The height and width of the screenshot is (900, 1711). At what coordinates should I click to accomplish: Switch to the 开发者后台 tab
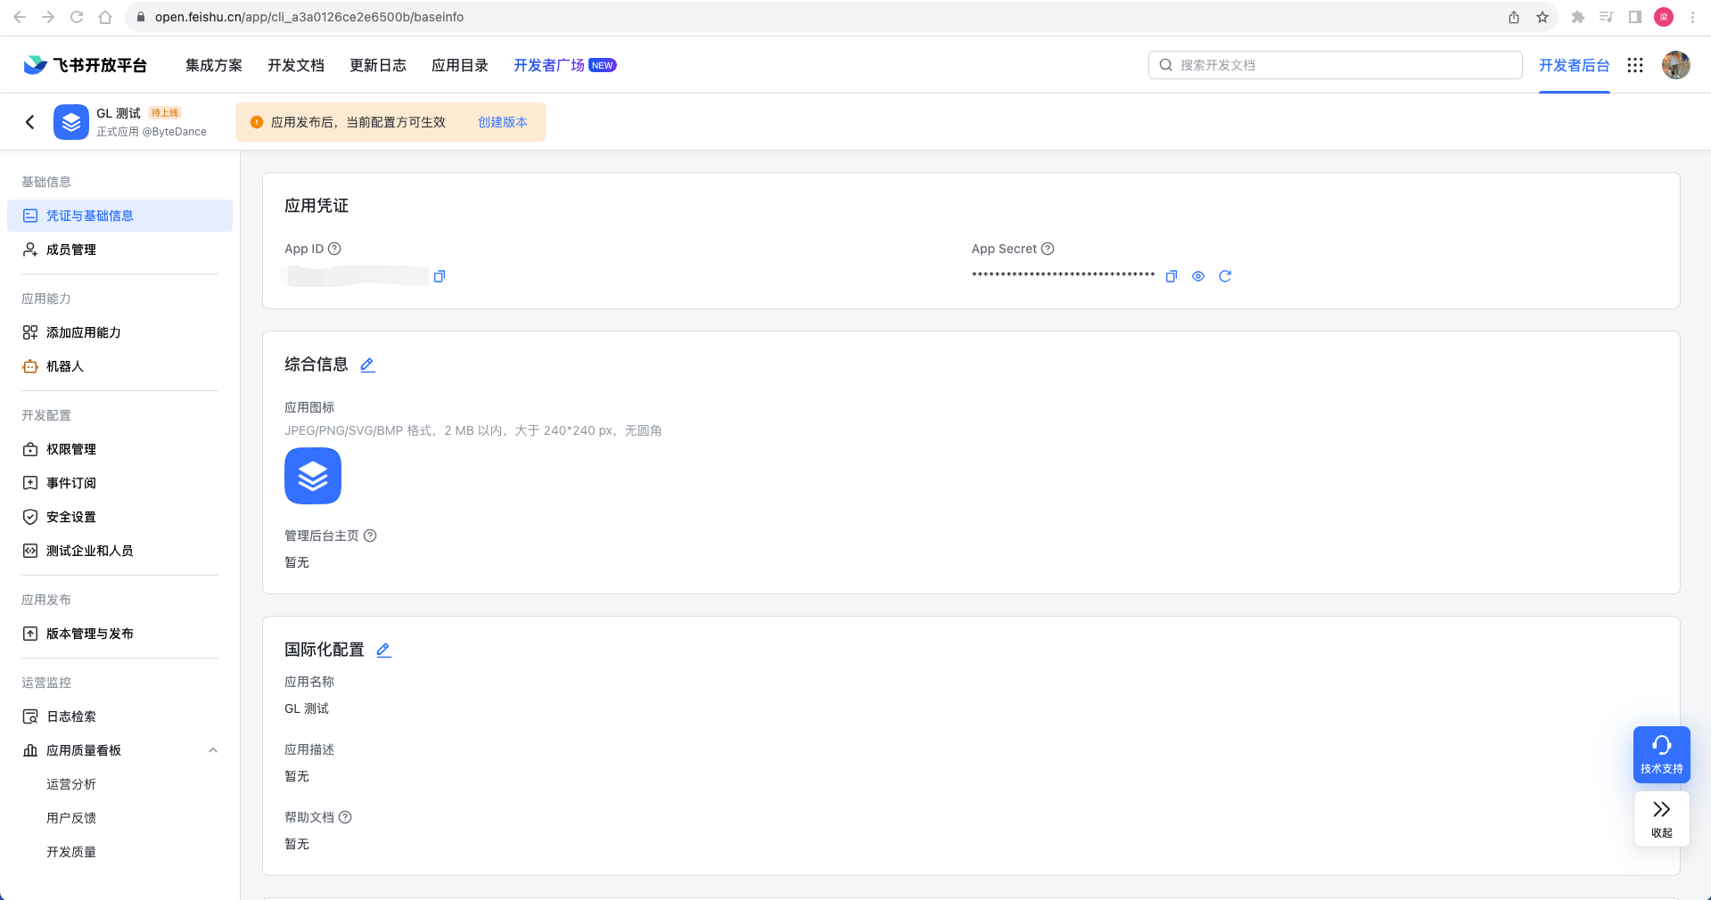(x=1575, y=65)
